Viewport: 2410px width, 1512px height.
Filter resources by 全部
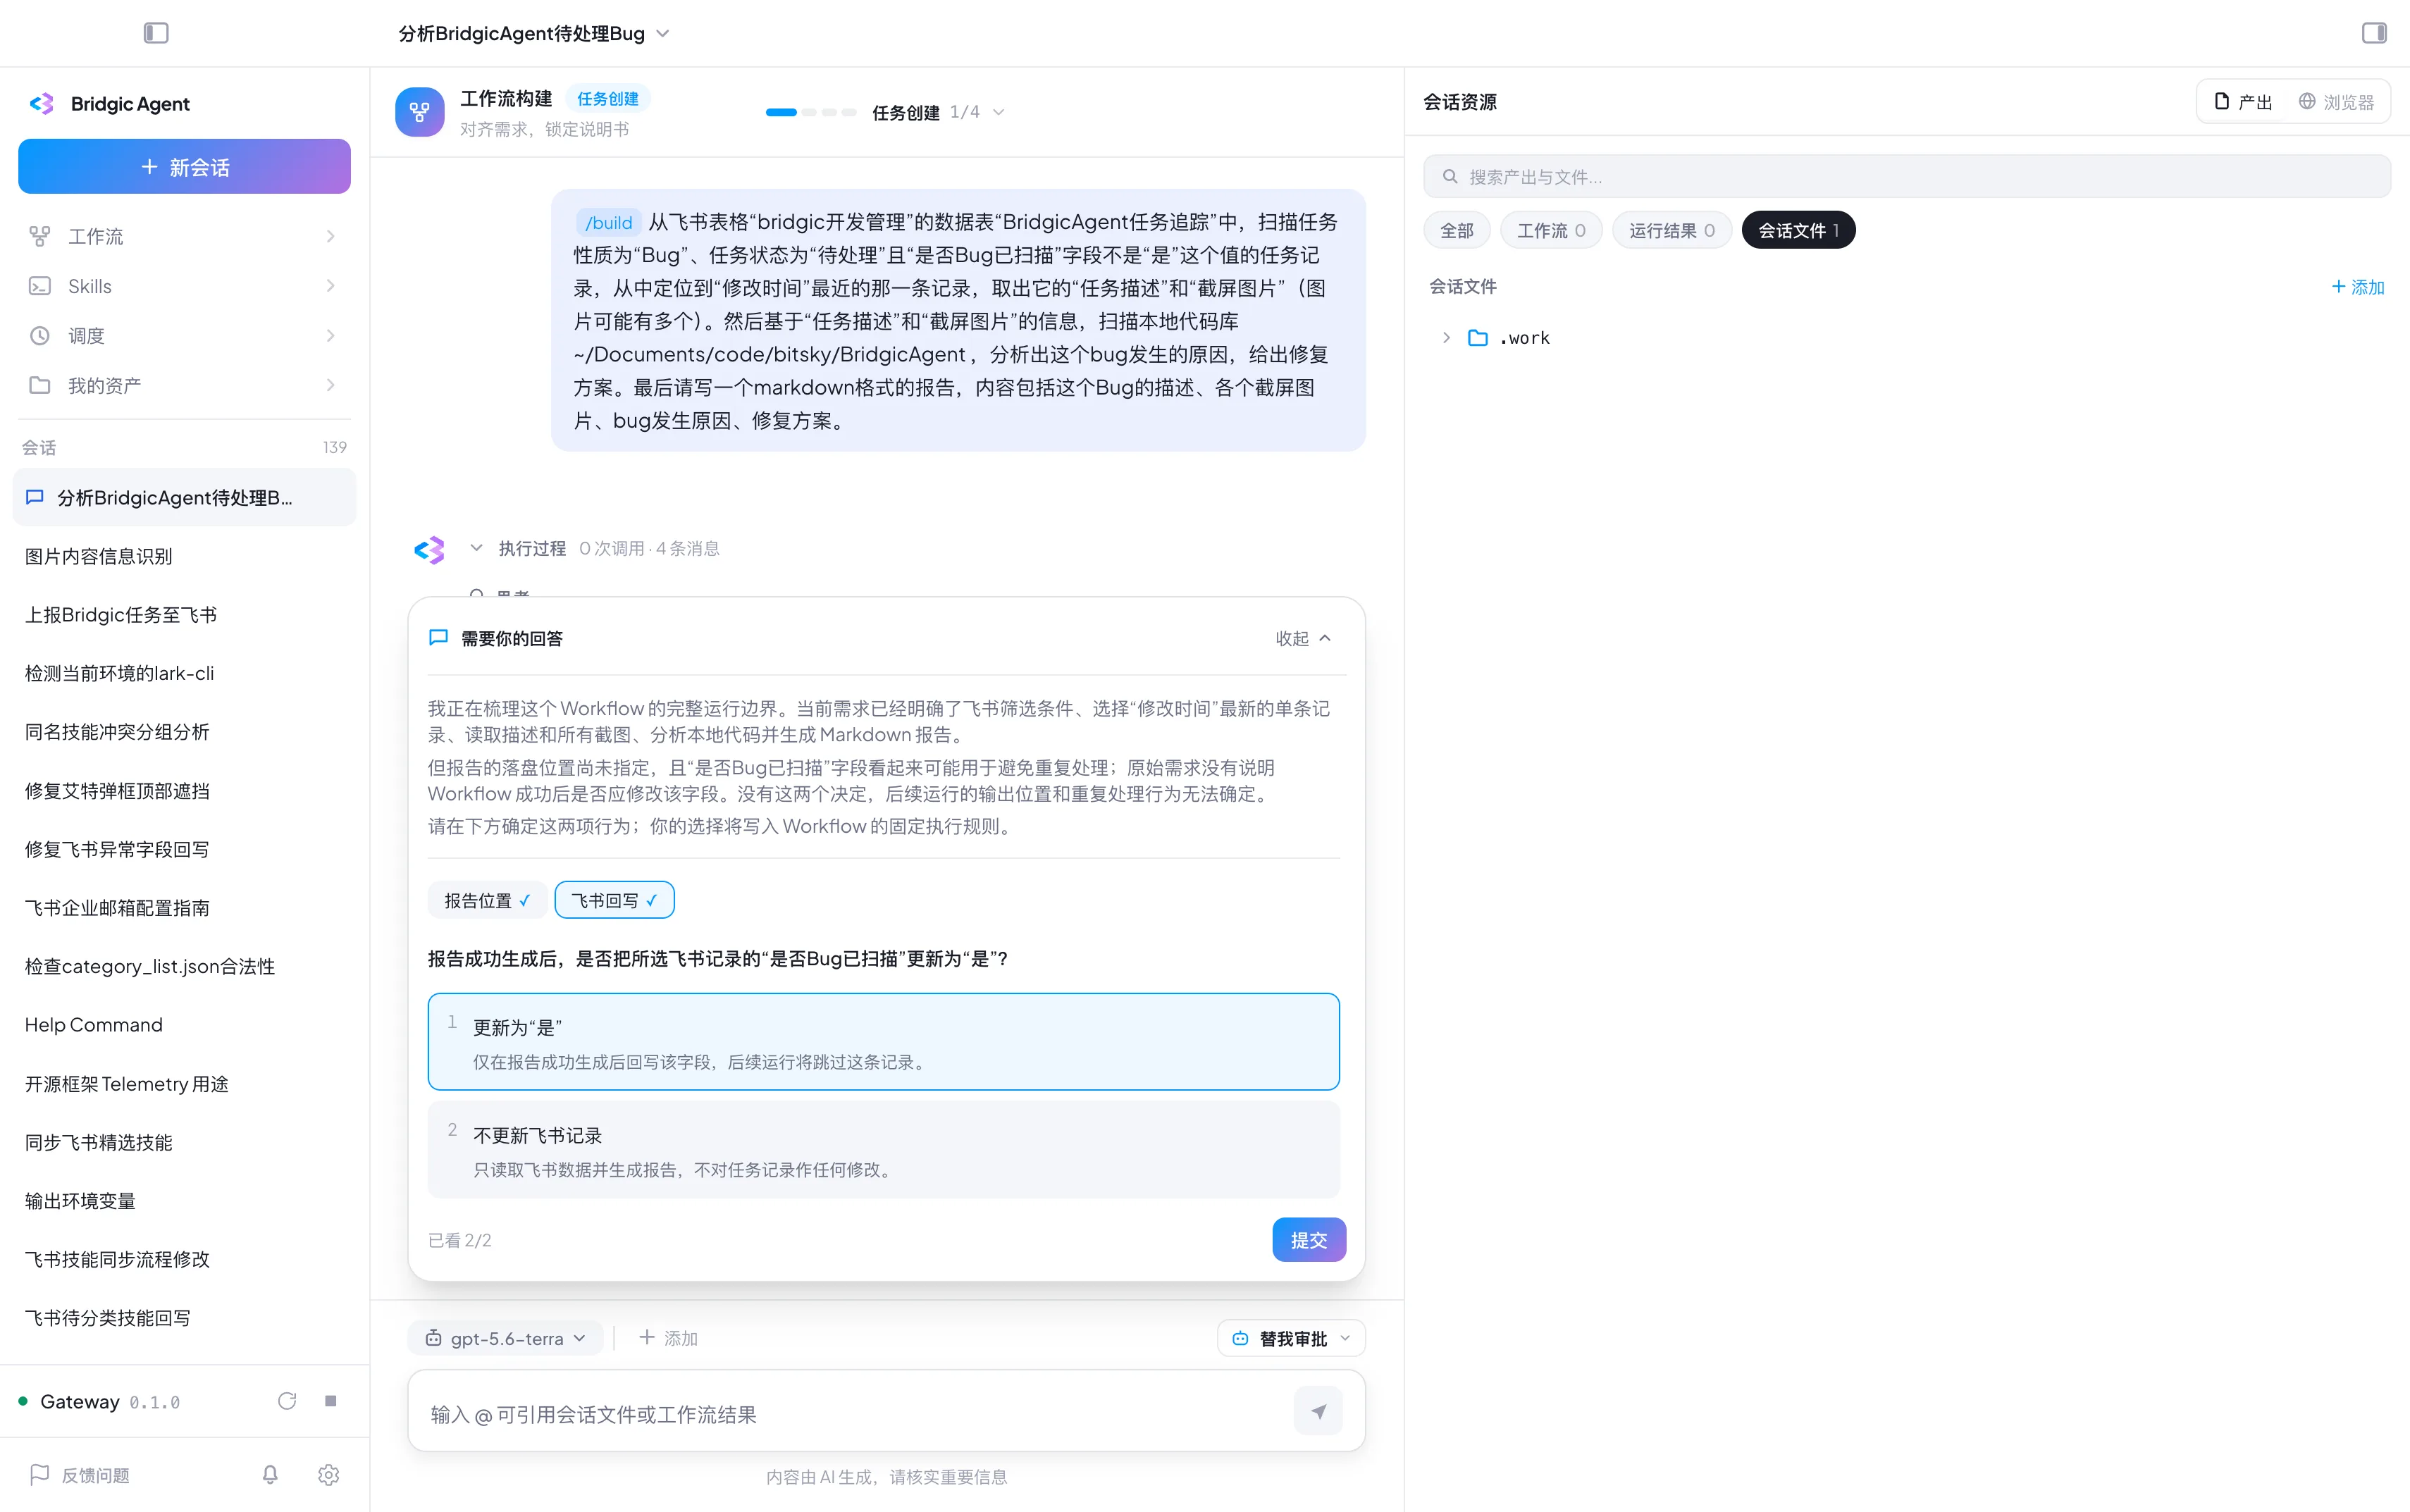click(x=1456, y=230)
